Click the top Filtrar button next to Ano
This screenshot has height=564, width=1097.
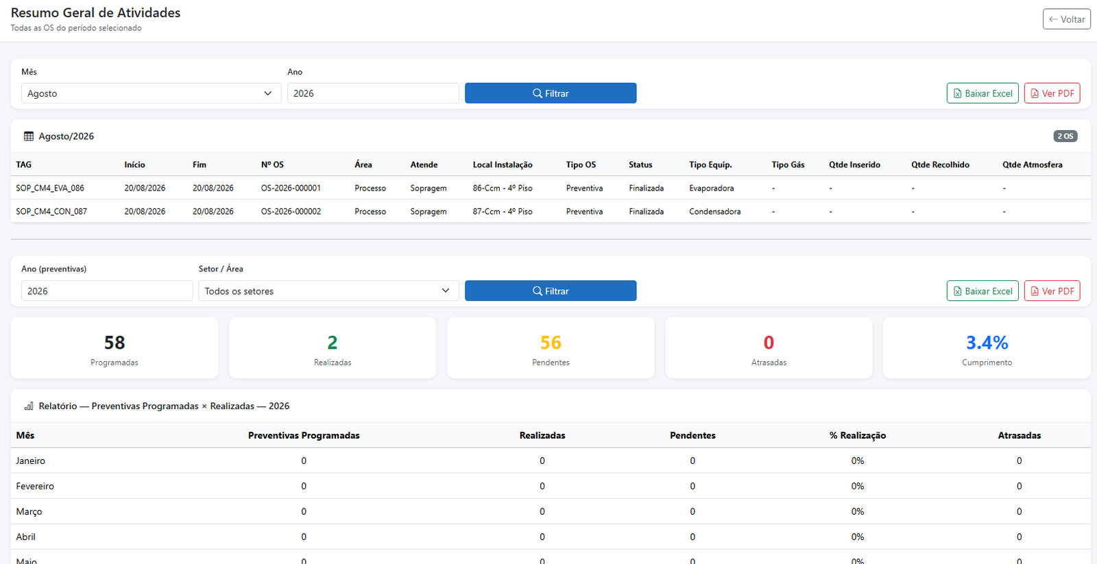click(x=551, y=93)
